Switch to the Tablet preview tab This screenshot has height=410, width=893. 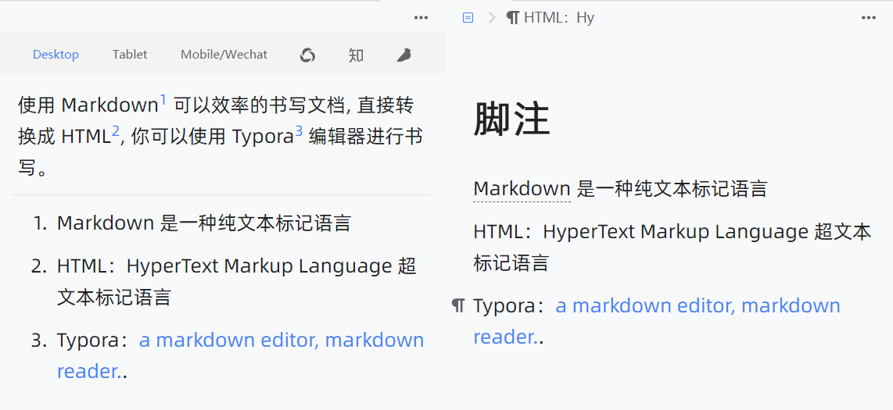130,55
